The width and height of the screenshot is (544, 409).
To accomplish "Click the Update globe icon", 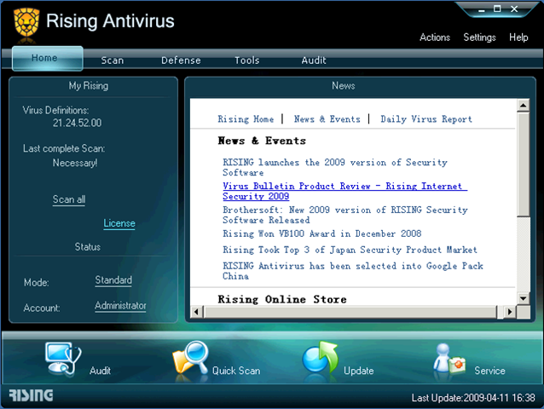I will pyautogui.click(x=321, y=360).
